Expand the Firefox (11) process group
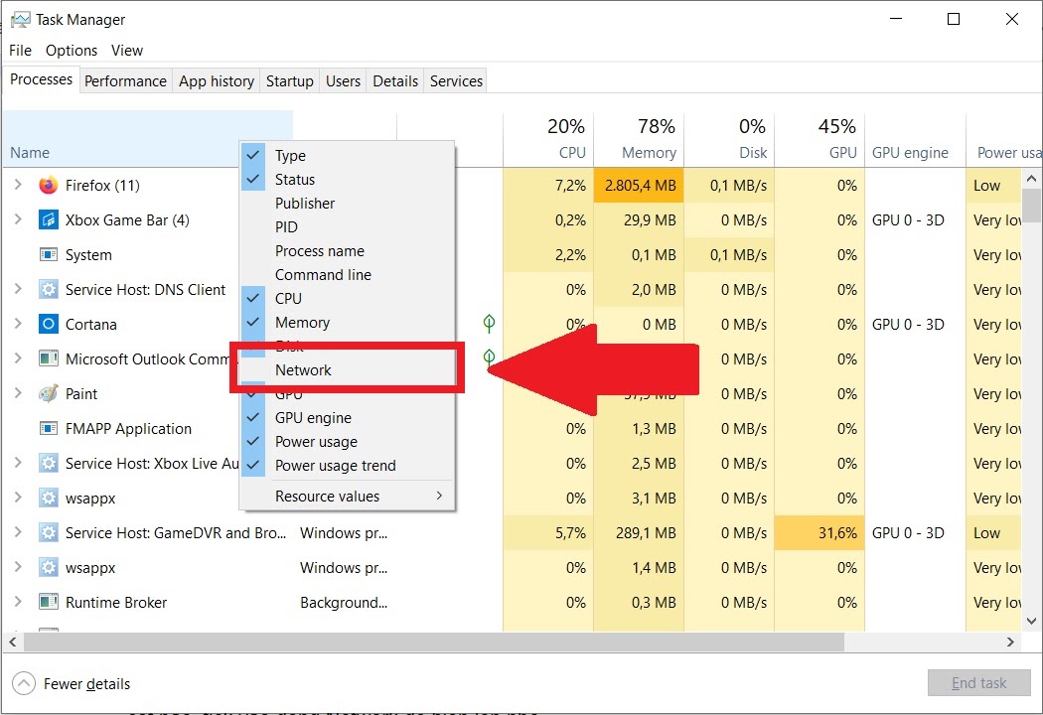The height and width of the screenshot is (715, 1043). [18, 185]
